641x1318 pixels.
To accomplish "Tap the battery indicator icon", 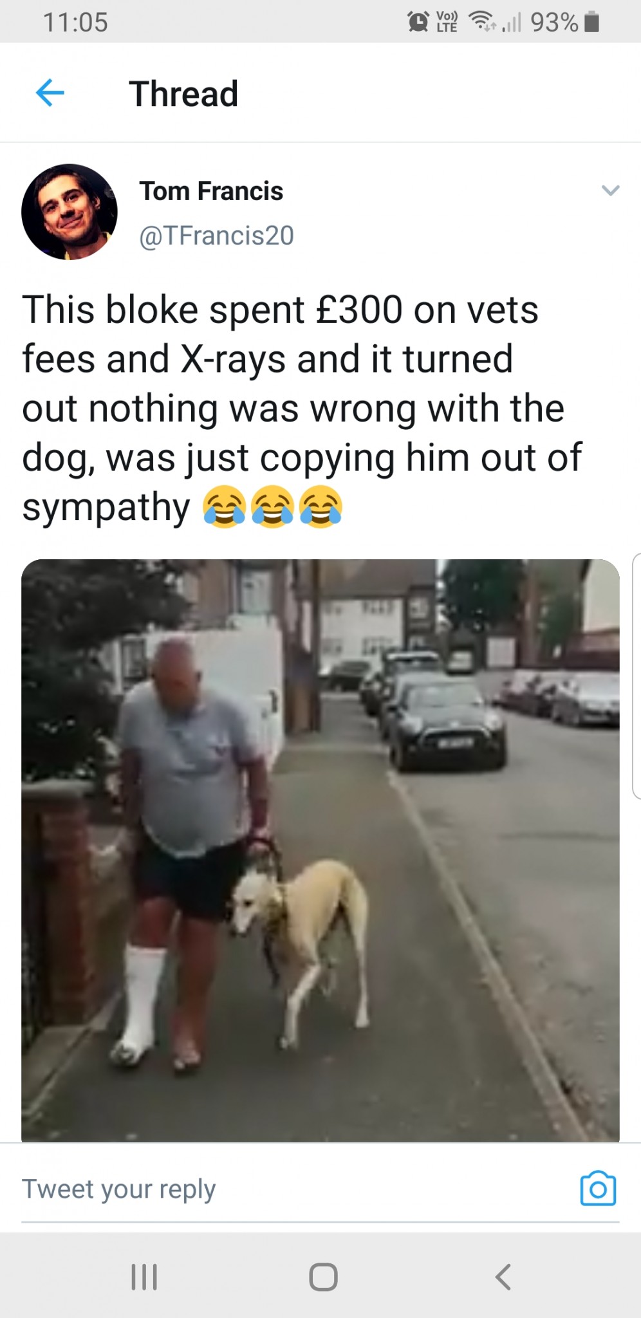I will click(592, 23).
